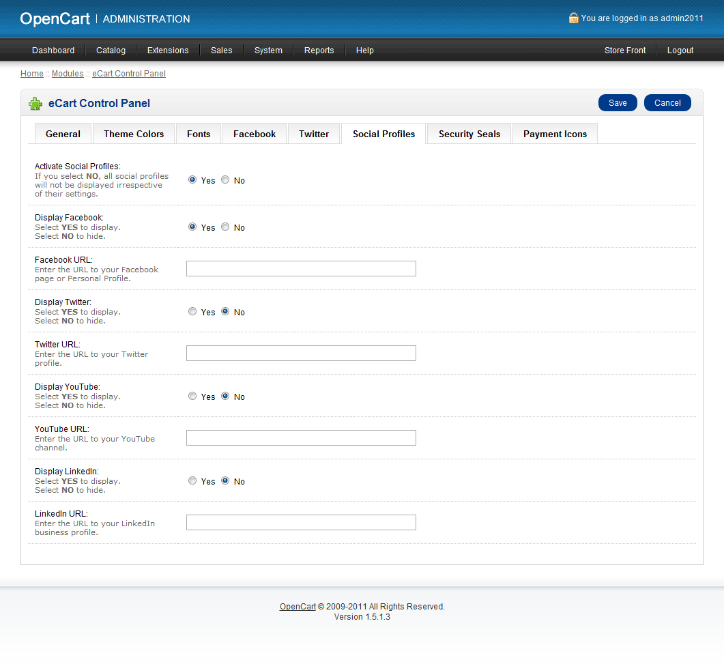
Task: Switch to the Facebook tab
Action: pos(255,134)
